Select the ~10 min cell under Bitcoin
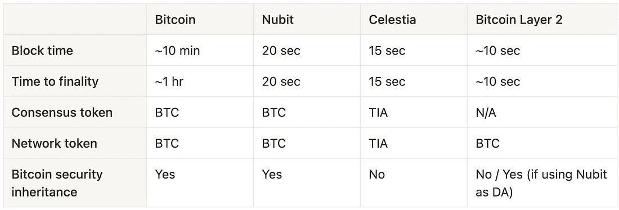 [x=177, y=51]
